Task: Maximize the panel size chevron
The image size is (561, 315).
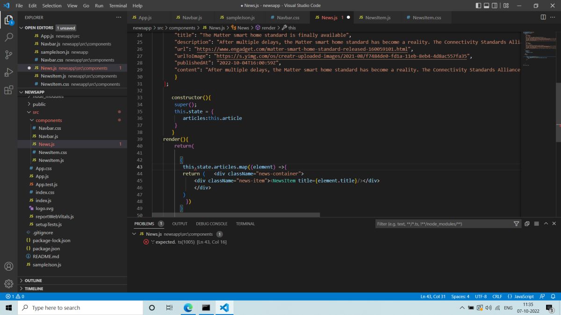Action: (546, 224)
